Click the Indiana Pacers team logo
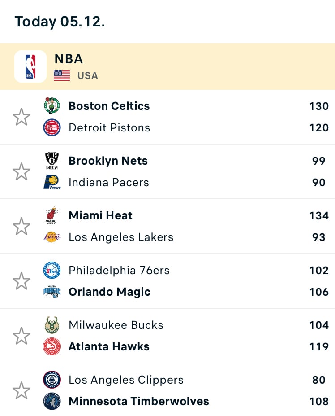 coord(52,182)
